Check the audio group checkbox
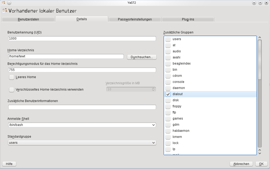The width and height of the screenshot is (270, 169). [168, 51]
